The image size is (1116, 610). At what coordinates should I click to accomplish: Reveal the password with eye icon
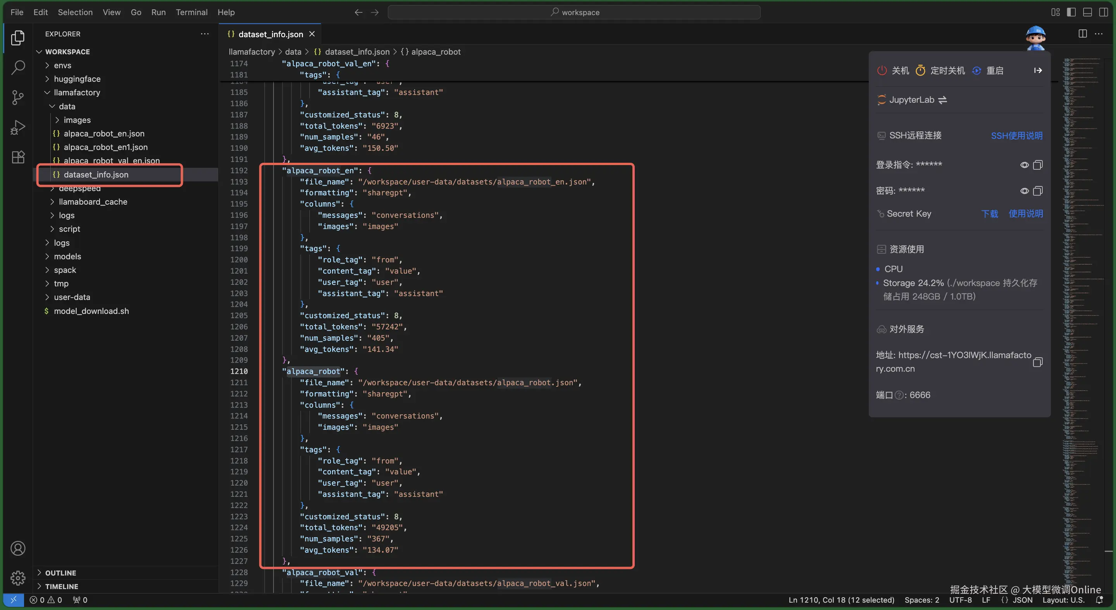[x=1024, y=191]
